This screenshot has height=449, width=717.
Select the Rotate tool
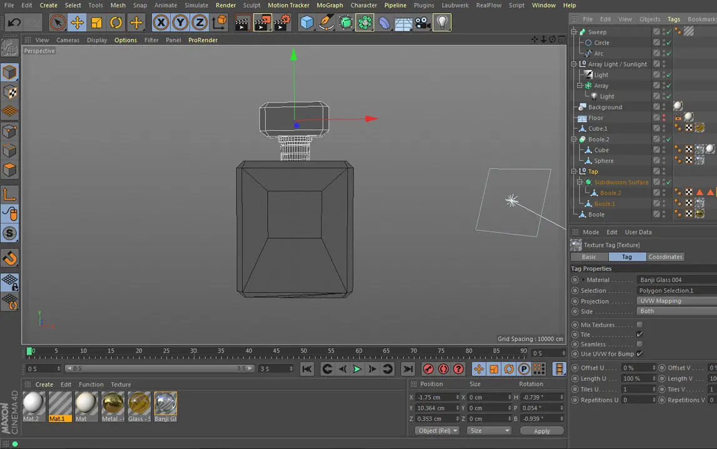pos(116,23)
